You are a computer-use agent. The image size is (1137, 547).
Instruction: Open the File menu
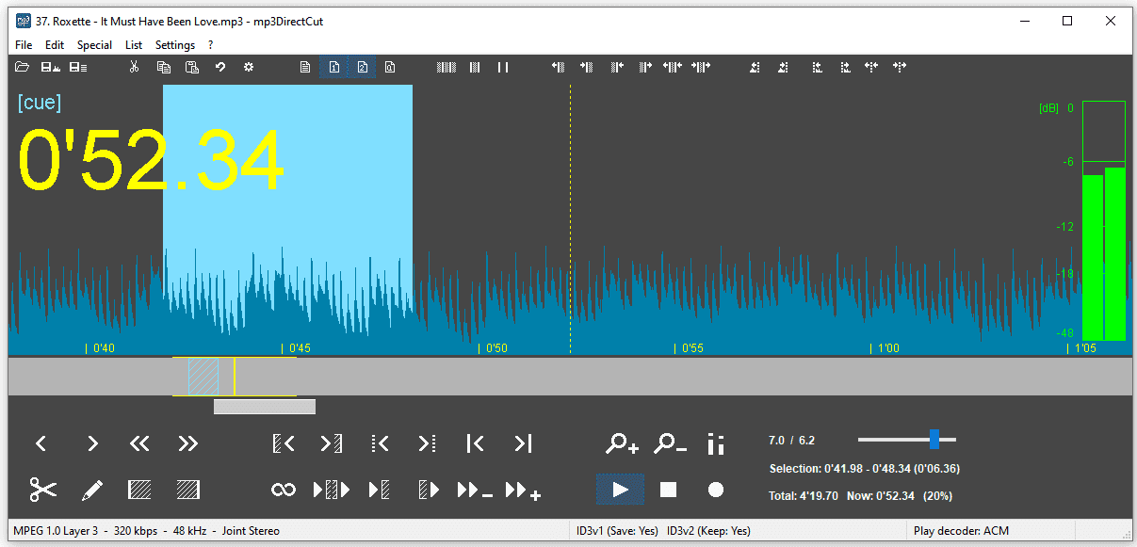24,44
